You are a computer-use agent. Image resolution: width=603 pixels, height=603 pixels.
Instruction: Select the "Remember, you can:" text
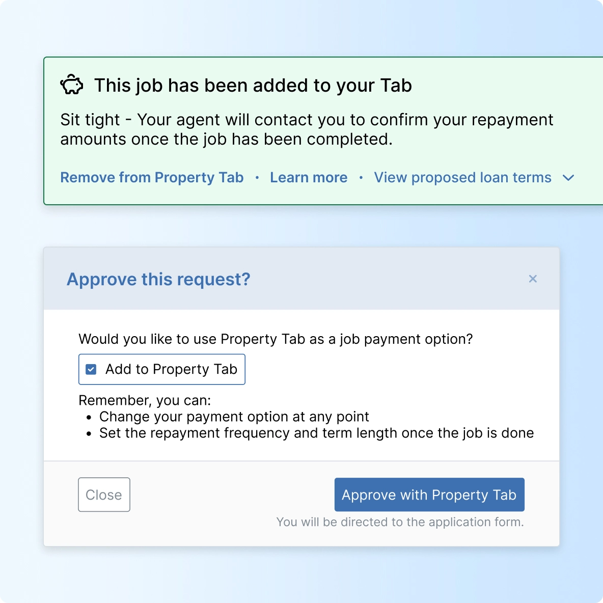(x=145, y=400)
